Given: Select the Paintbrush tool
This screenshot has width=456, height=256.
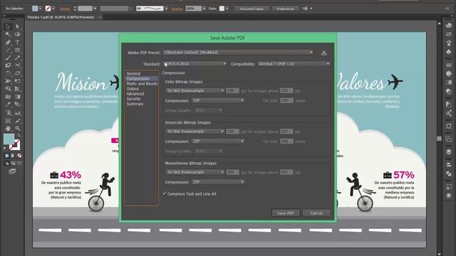Looking at the screenshot, I should (8, 58).
